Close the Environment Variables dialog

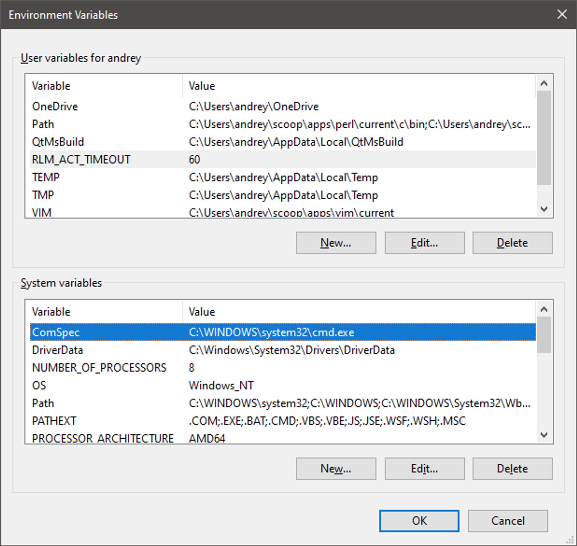coord(562,14)
